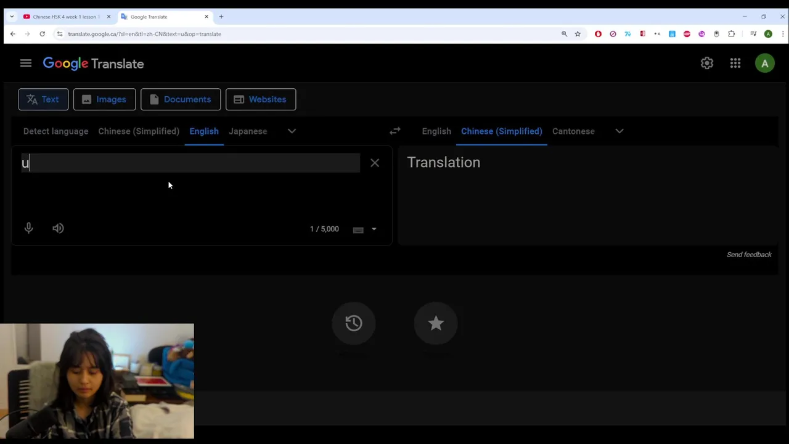Click the 1 / 5,000 character count
The image size is (789, 444).
tap(324, 229)
